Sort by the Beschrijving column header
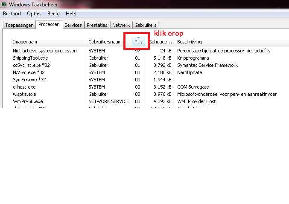 click(232, 42)
